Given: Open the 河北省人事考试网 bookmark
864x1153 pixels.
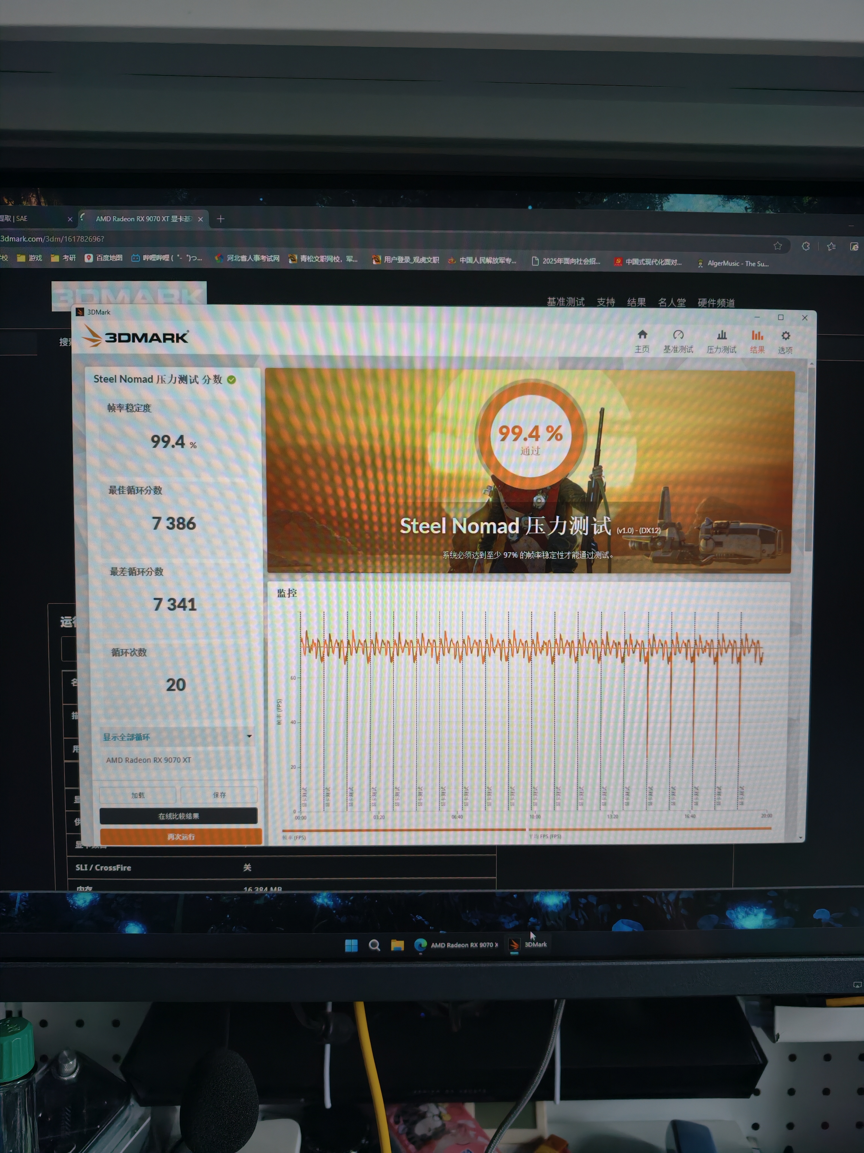Looking at the screenshot, I should tap(247, 258).
